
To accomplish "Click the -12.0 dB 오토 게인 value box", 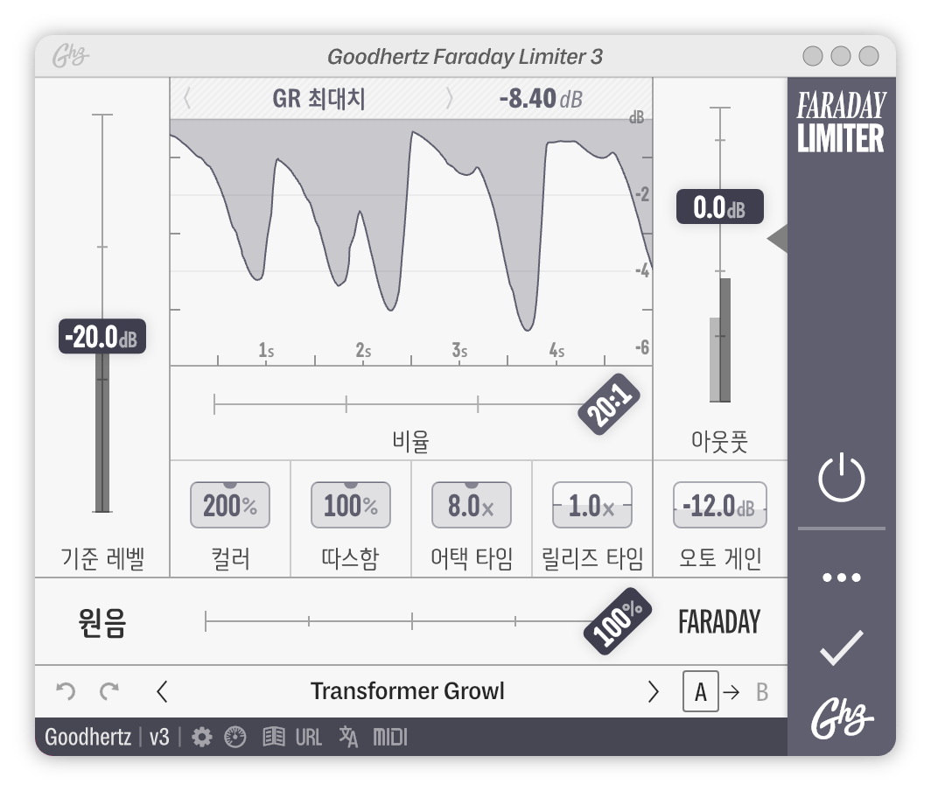I will [719, 505].
